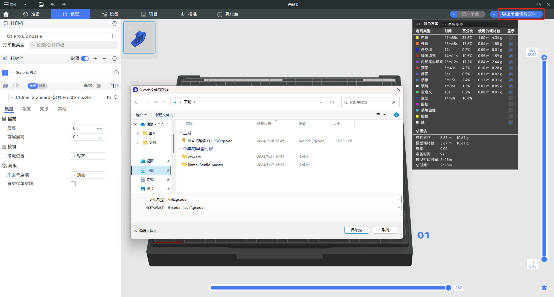
Task: Click edit icon next to Q1 Pro preset
Action: pos(114,36)
